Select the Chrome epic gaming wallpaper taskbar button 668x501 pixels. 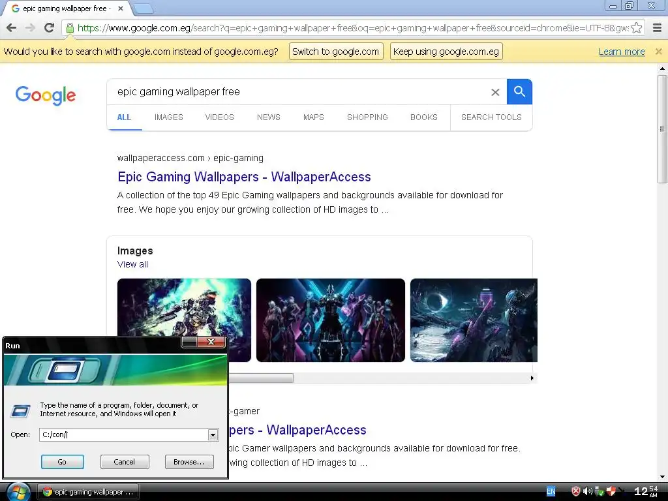click(88, 492)
